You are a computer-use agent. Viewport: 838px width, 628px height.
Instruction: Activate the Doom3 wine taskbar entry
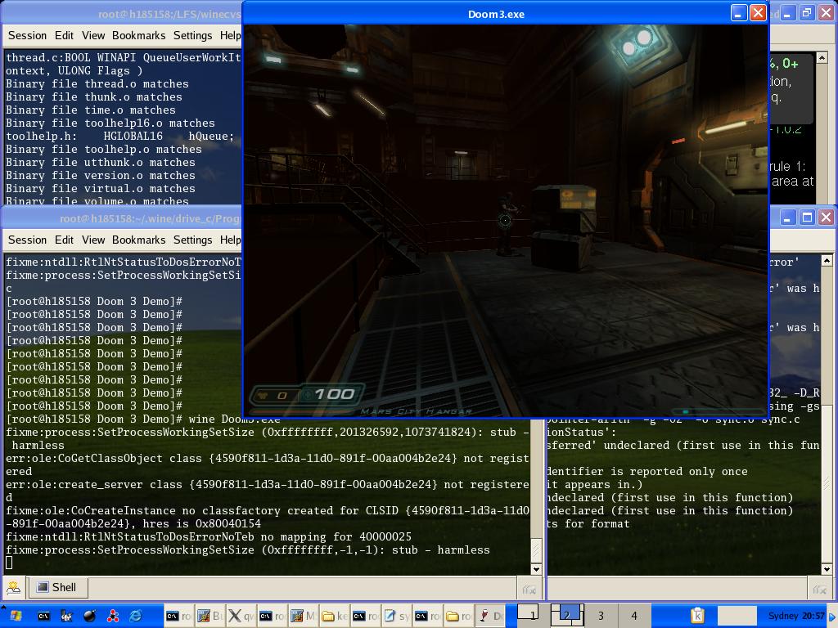point(491,616)
